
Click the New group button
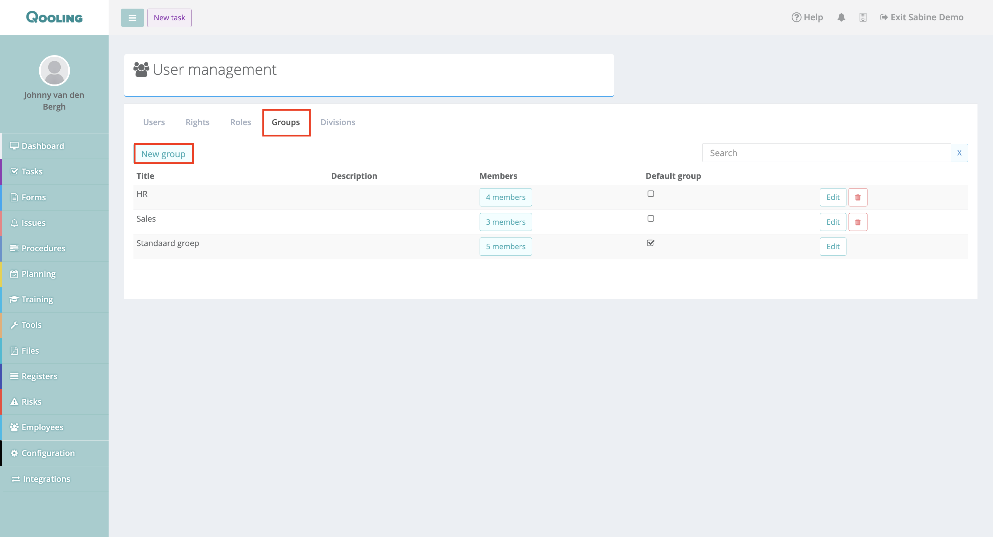pyautogui.click(x=163, y=154)
